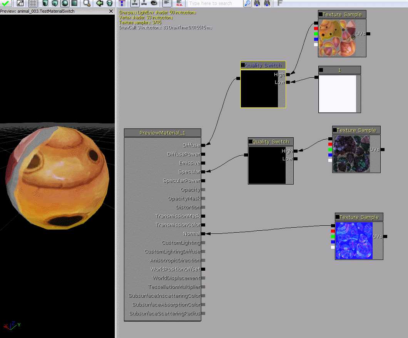Click the top Texture Sample alpha white pin
The height and width of the screenshot is (338, 408).
coord(316,45)
